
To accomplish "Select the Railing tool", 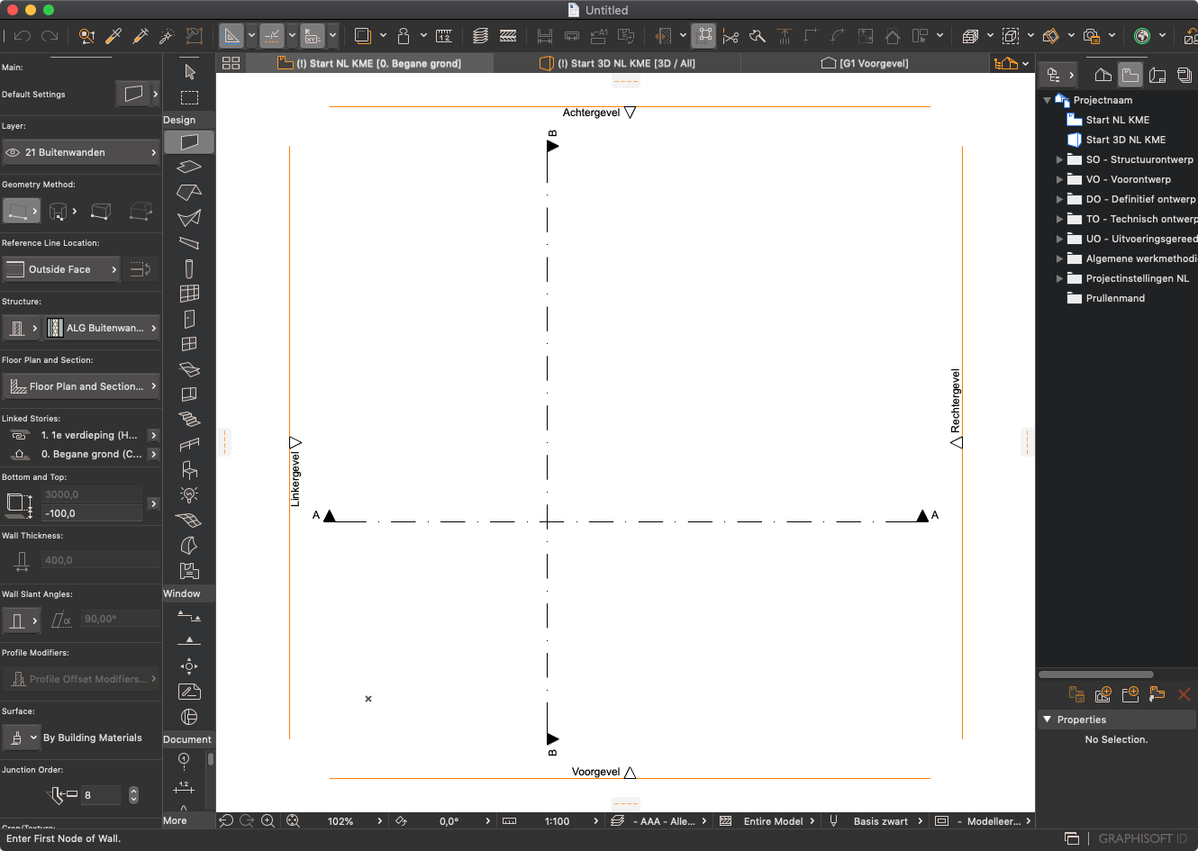I will pos(189,445).
